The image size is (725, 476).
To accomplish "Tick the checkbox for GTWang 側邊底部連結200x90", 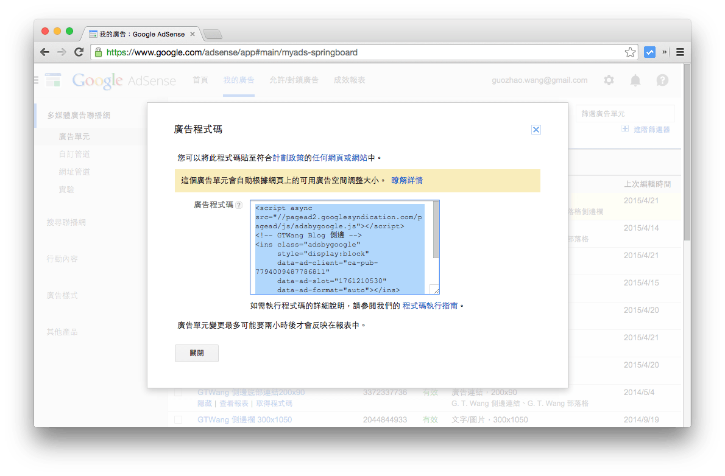I will (x=179, y=393).
